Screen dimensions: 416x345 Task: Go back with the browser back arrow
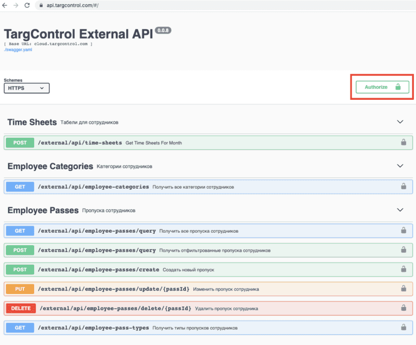(x=4, y=5)
